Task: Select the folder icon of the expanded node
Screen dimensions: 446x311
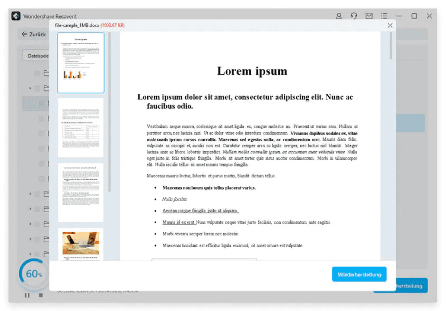Action: click(46, 88)
